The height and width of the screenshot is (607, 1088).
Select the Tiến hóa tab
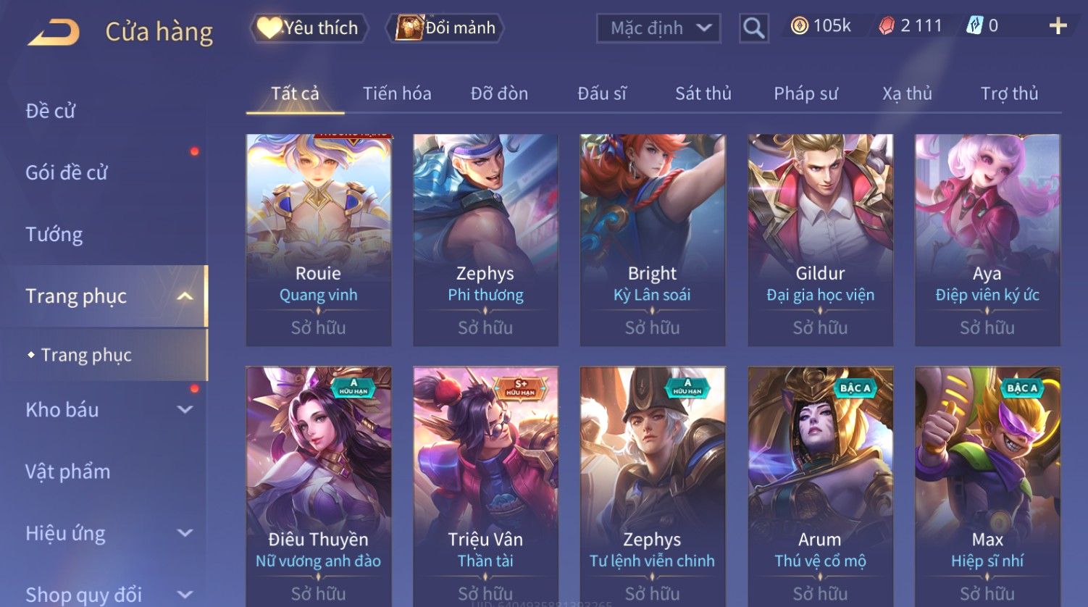pyautogui.click(x=397, y=93)
